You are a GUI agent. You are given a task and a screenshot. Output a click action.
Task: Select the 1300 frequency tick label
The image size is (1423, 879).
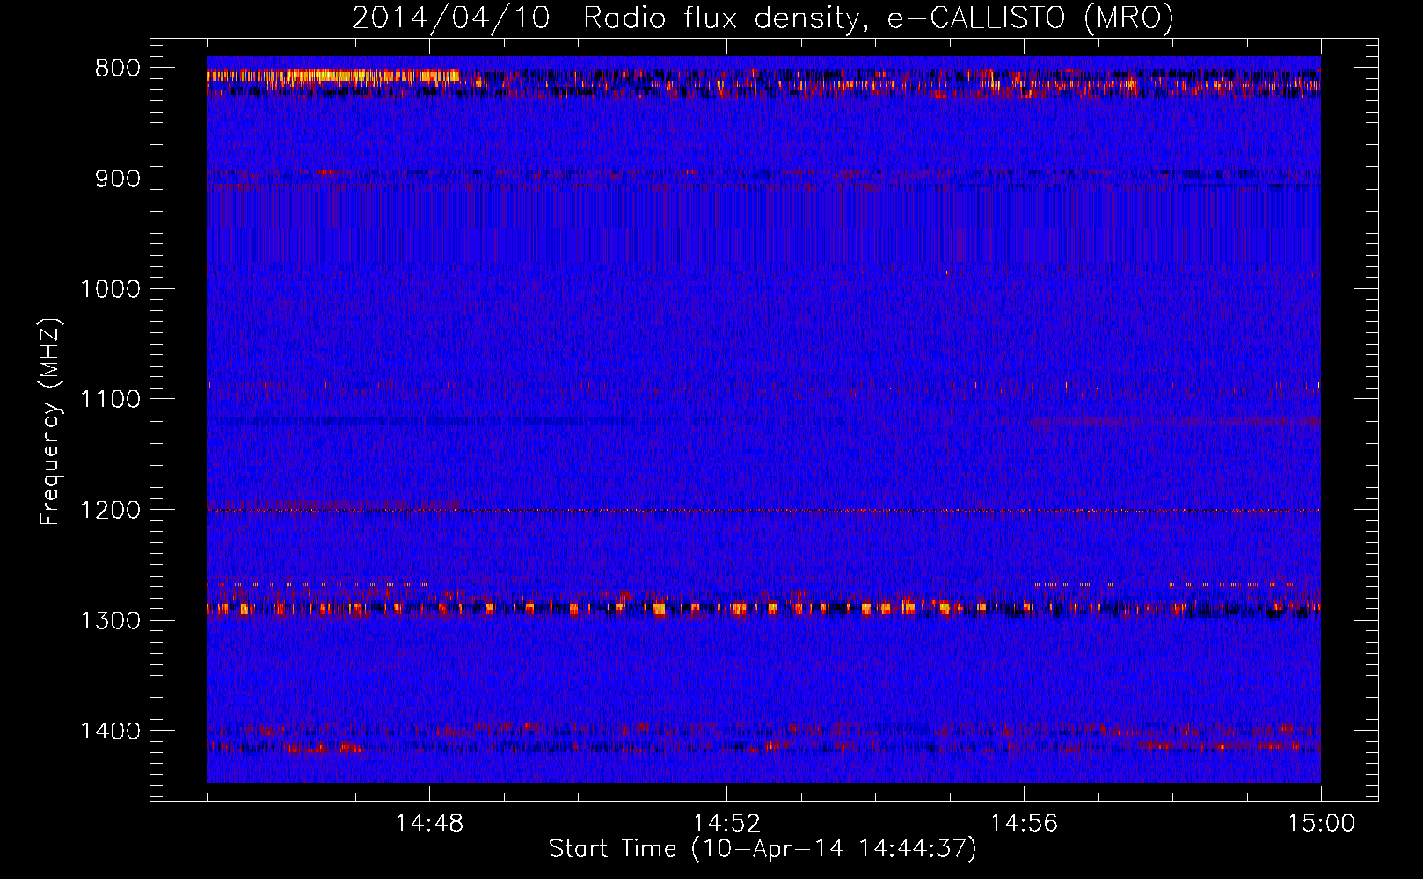click(x=110, y=621)
